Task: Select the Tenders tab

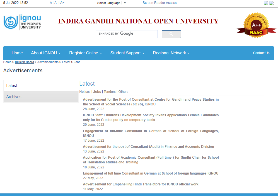Action: [110, 92]
